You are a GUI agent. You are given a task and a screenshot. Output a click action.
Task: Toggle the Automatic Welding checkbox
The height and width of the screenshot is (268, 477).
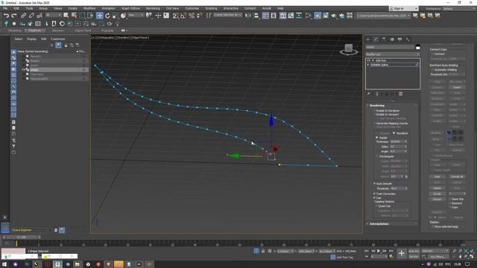tap(432, 69)
